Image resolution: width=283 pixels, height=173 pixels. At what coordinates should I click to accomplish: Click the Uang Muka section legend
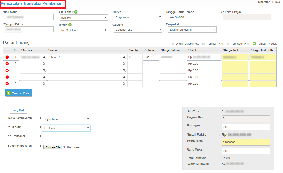click(x=19, y=110)
